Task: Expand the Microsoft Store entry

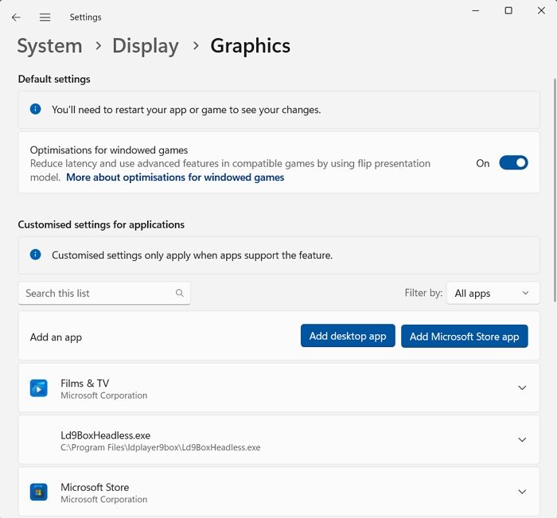Action: pos(522,493)
